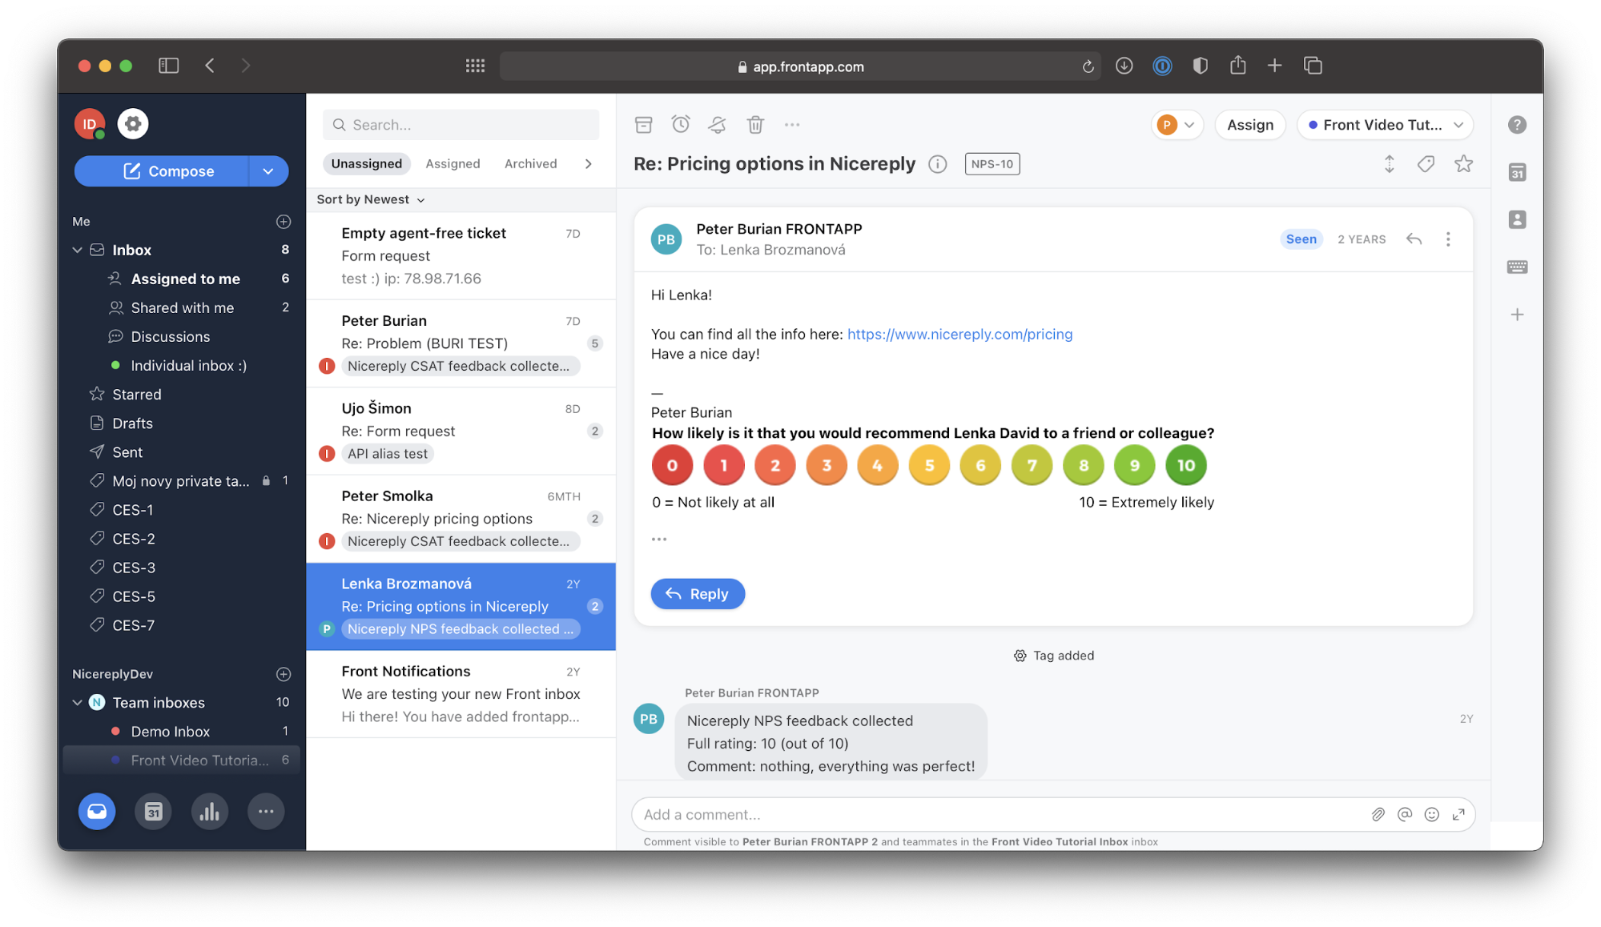Screen dimensions: 1601x927
Task: Open help question mark icon
Action: [1517, 125]
